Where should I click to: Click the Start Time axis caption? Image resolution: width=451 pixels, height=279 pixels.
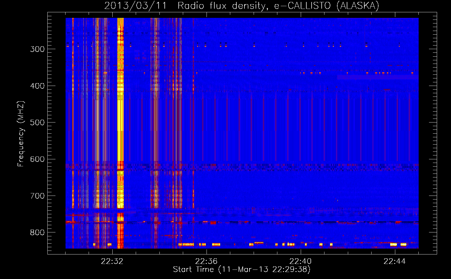point(242,270)
